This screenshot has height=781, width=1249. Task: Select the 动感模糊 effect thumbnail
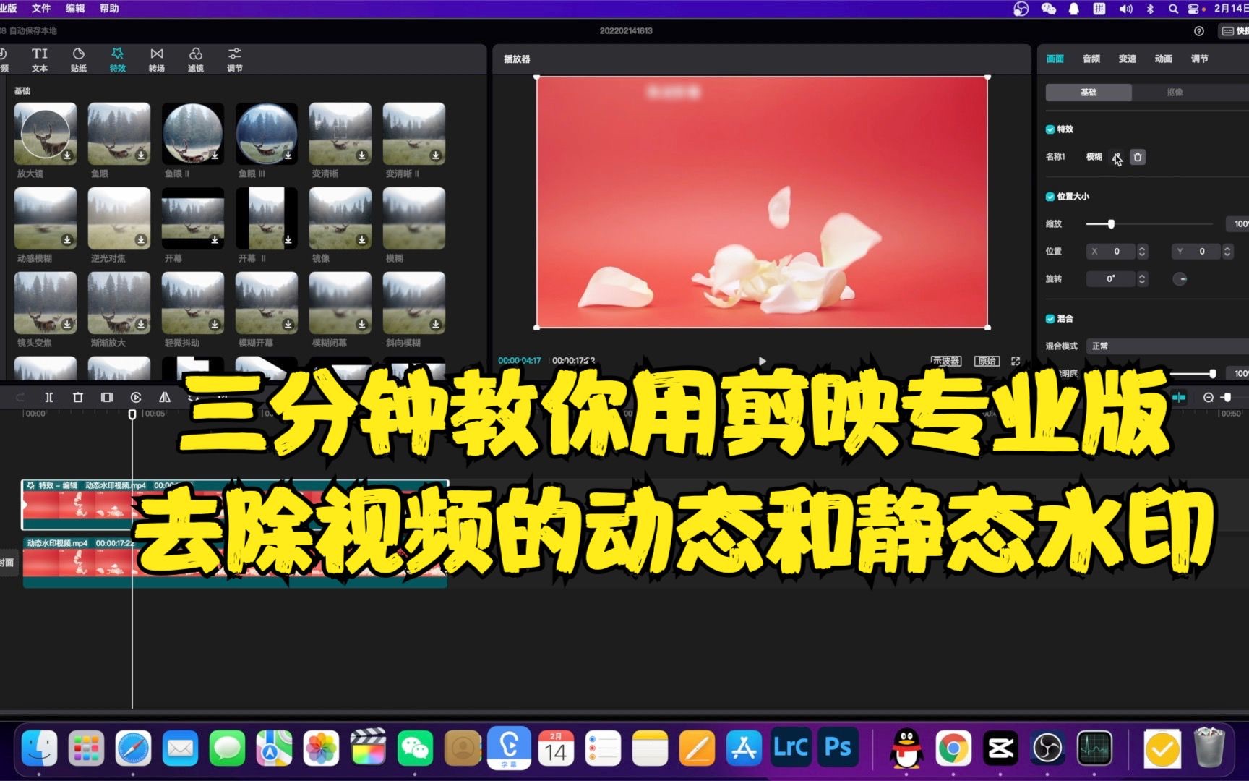[x=45, y=218]
